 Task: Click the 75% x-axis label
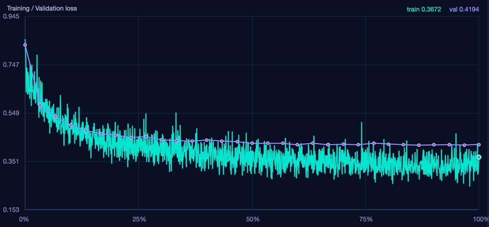coord(366,219)
